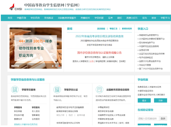The width and height of the screenshot is (171, 127).
Task: Open 中国高等教育学历认证报告 link
Action: pyautogui.click(x=68, y=123)
